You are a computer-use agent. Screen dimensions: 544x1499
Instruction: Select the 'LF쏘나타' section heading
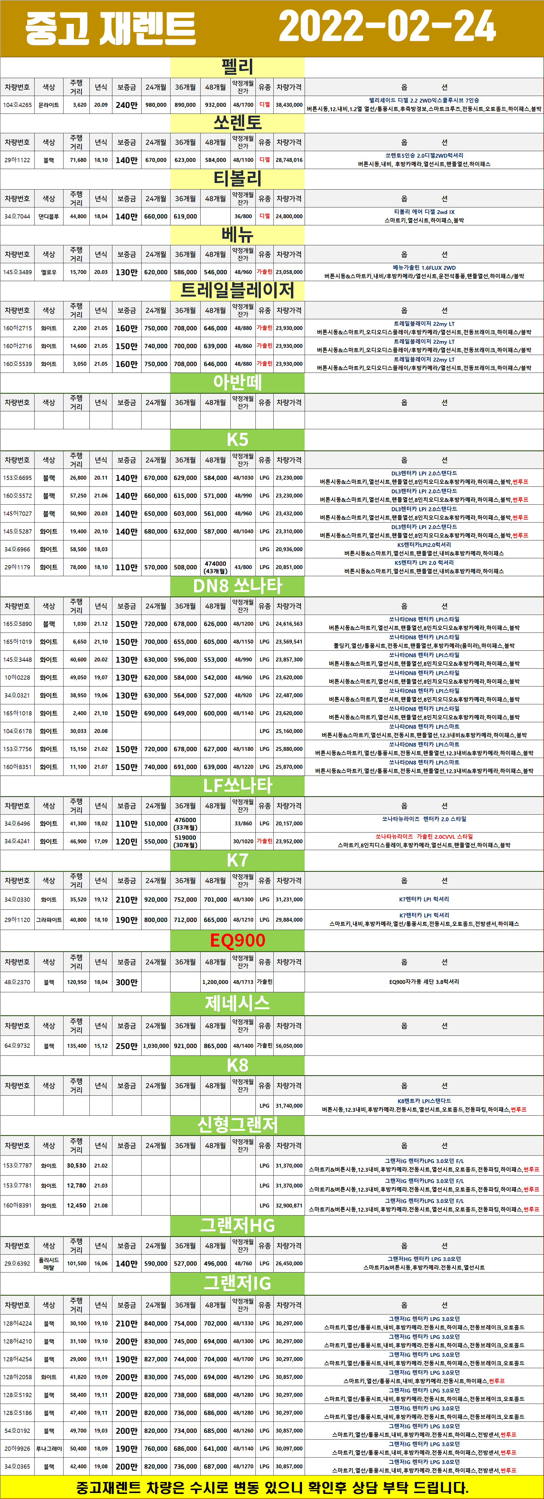(237, 786)
